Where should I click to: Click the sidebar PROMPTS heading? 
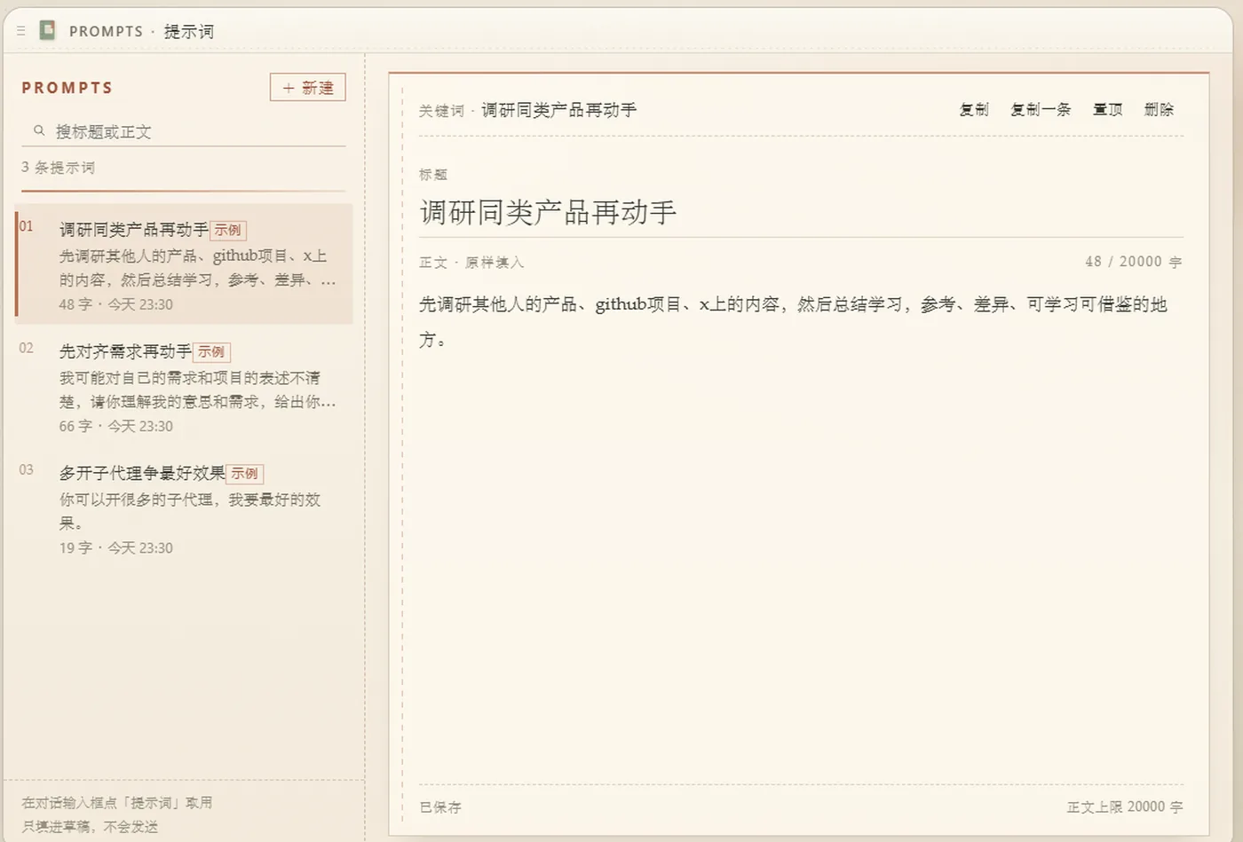coord(67,88)
